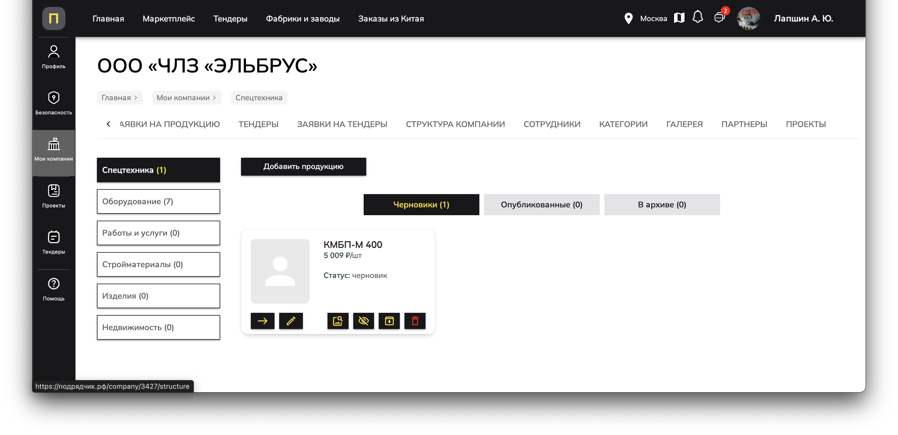Click the chevron after Главная breadcrumb
This screenshot has height=435, width=898.
pyautogui.click(x=136, y=98)
